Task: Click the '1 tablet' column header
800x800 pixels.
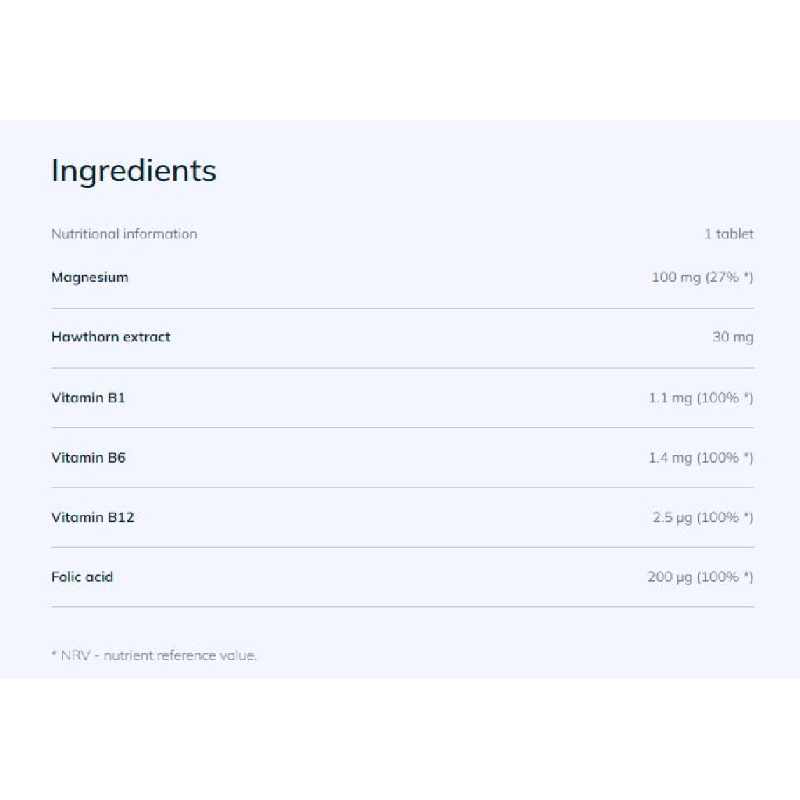Action: (729, 234)
